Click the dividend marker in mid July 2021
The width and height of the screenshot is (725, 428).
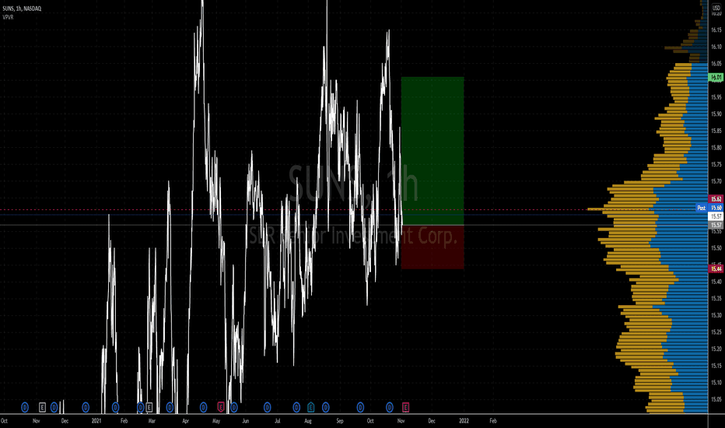click(297, 407)
